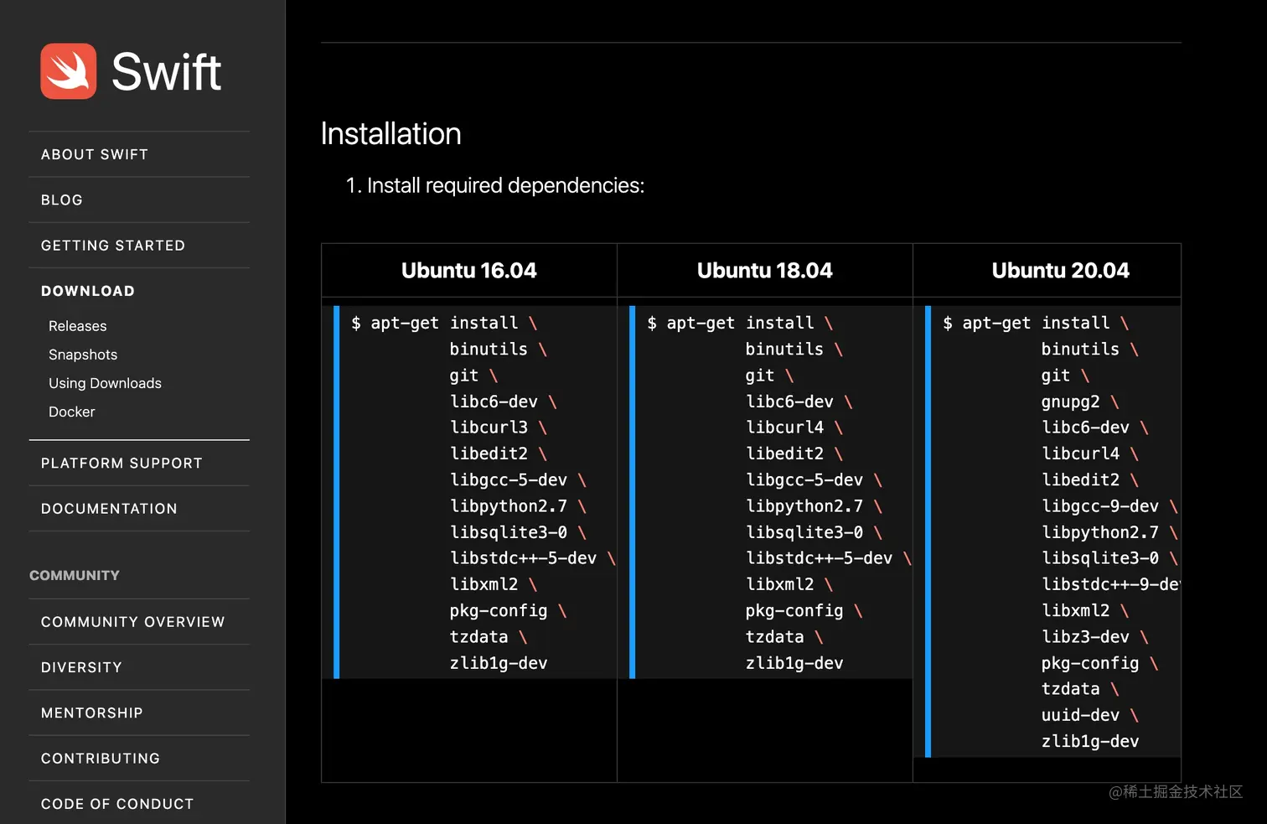Click 'libgcc-5-dev' in Ubuntu 18.04 code
This screenshot has width=1267, height=824.
coord(804,480)
